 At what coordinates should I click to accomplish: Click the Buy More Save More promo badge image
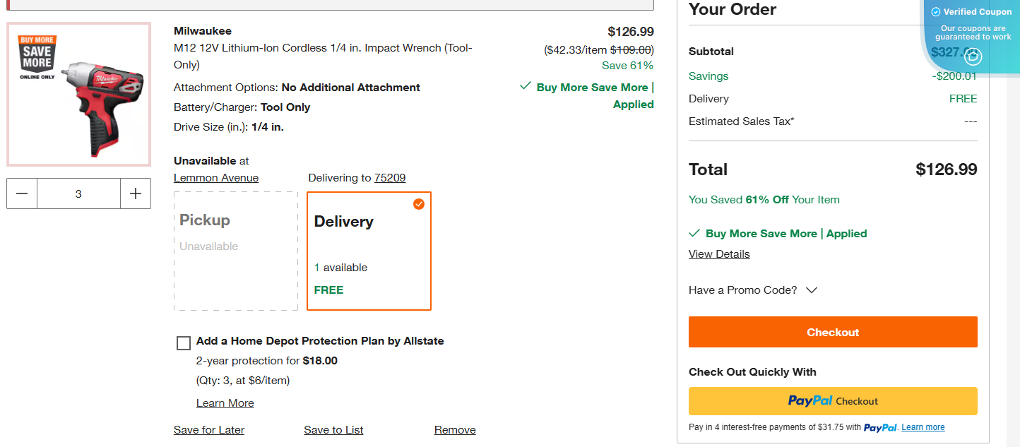tap(38, 53)
